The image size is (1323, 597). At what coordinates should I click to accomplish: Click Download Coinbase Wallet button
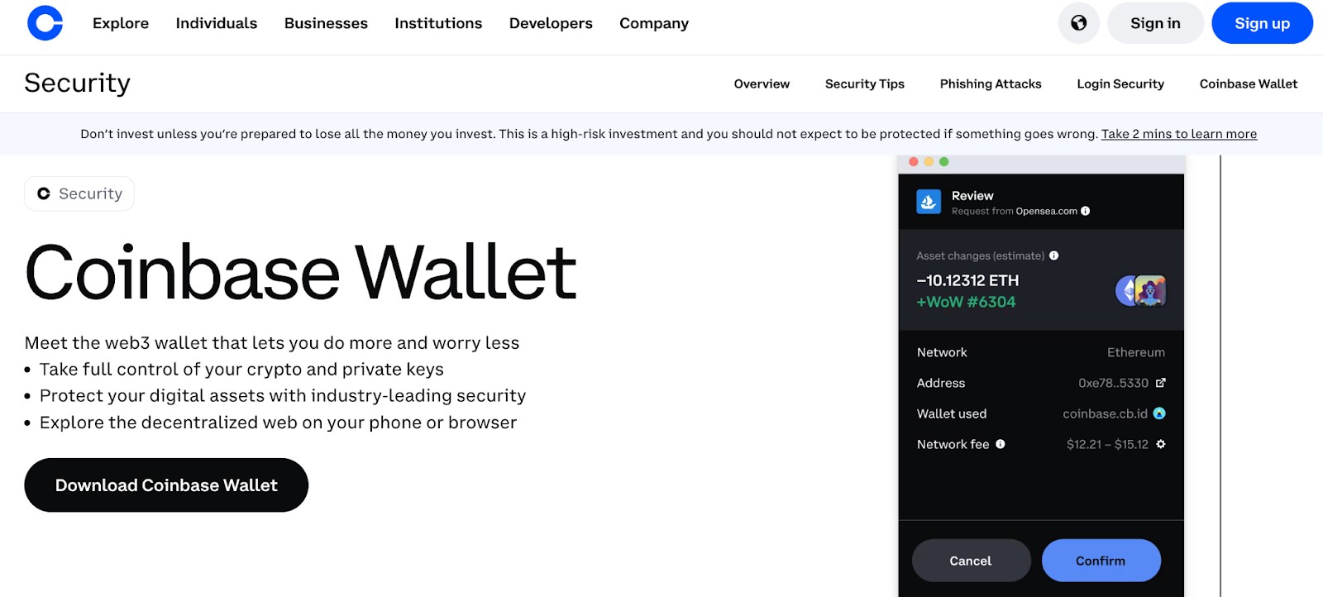coord(166,485)
